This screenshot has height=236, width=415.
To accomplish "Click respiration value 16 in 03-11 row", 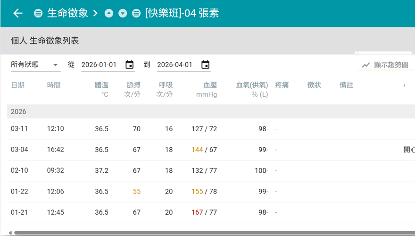I will click(169, 129).
